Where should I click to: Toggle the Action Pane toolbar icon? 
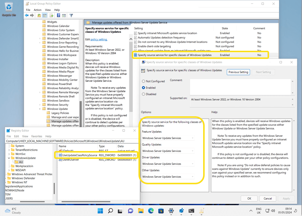tap(64, 15)
